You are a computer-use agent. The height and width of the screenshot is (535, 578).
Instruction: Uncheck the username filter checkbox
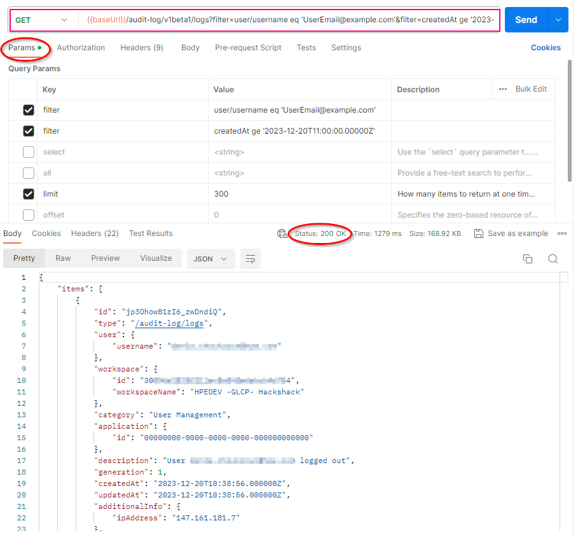point(29,110)
